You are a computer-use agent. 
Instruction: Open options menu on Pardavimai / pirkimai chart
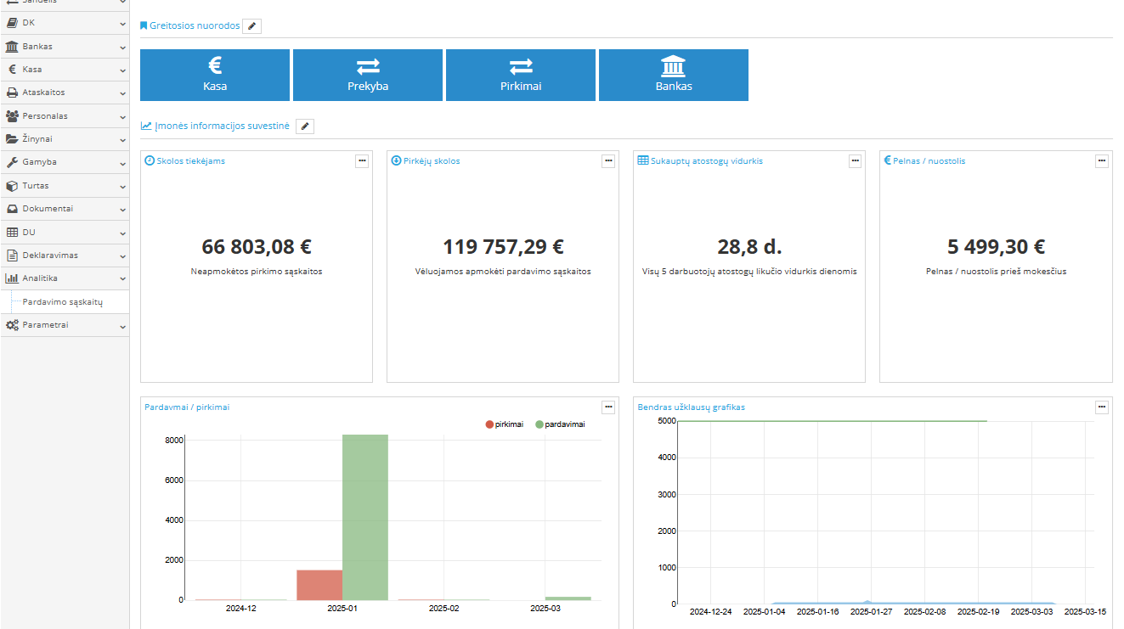coord(608,407)
